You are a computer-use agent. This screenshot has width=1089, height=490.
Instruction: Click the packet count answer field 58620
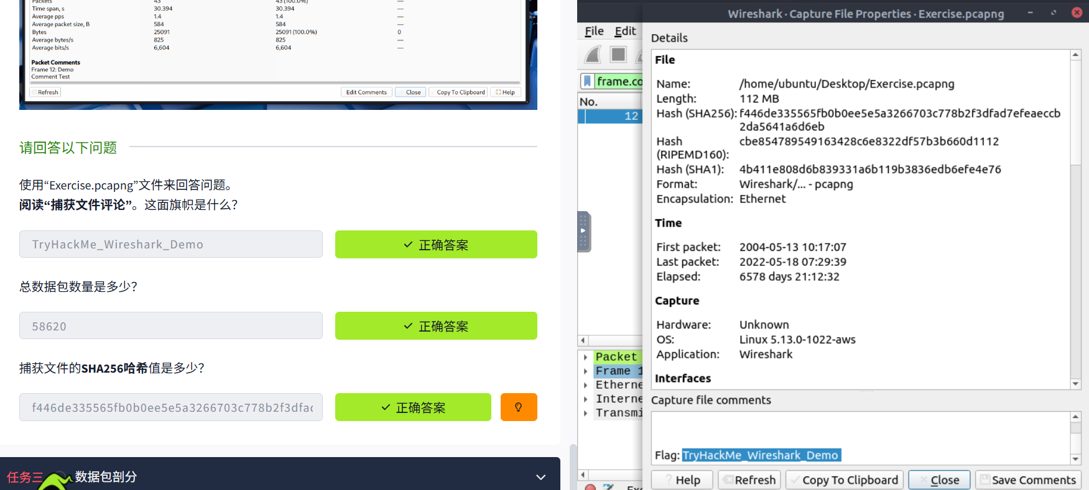(171, 325)
